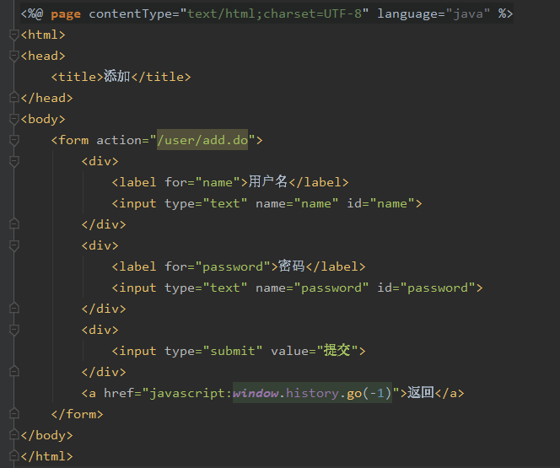Click the 添加 title text
Screen dimensions: 560x468
(x=116, y=77)
